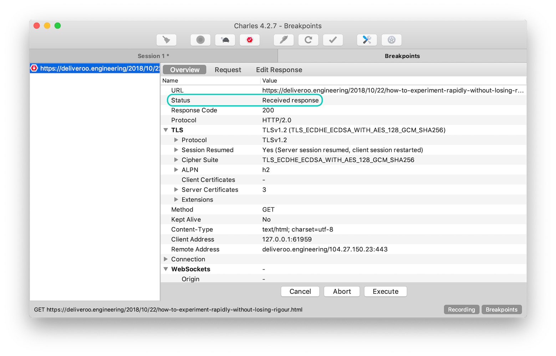Click the ALPN value h2
556x356 pixels.
[266, 170]
